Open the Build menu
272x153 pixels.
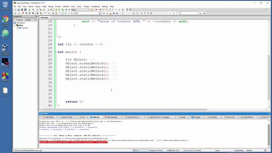pos(44,6)
